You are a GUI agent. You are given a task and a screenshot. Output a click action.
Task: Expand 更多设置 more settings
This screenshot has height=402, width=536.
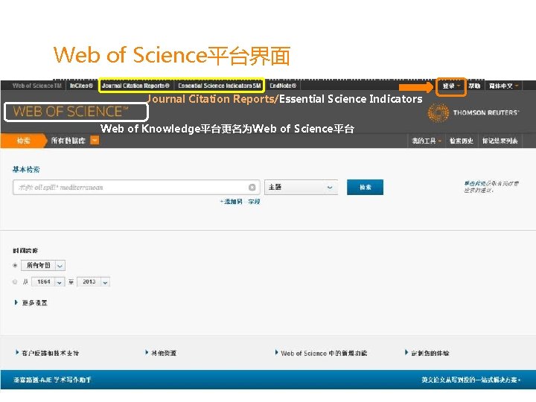[x=31, y=303]
